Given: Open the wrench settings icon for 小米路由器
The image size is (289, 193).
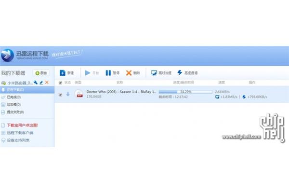Looking at the screenshot, I should (x=36, y=83).
